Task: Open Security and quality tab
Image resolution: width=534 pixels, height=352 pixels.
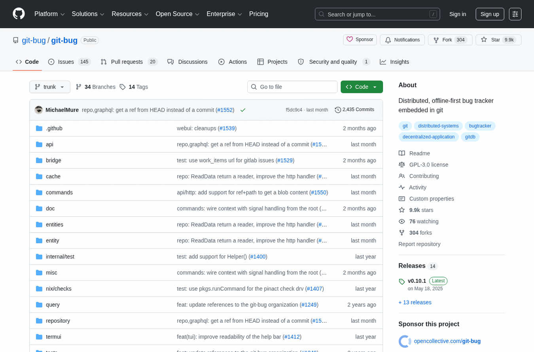Action: click(x=334, y=62)
